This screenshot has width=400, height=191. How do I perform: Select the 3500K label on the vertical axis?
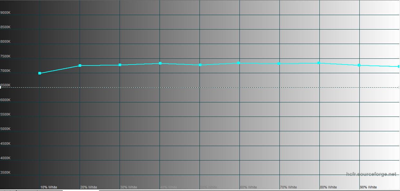(x=5, y=172)
